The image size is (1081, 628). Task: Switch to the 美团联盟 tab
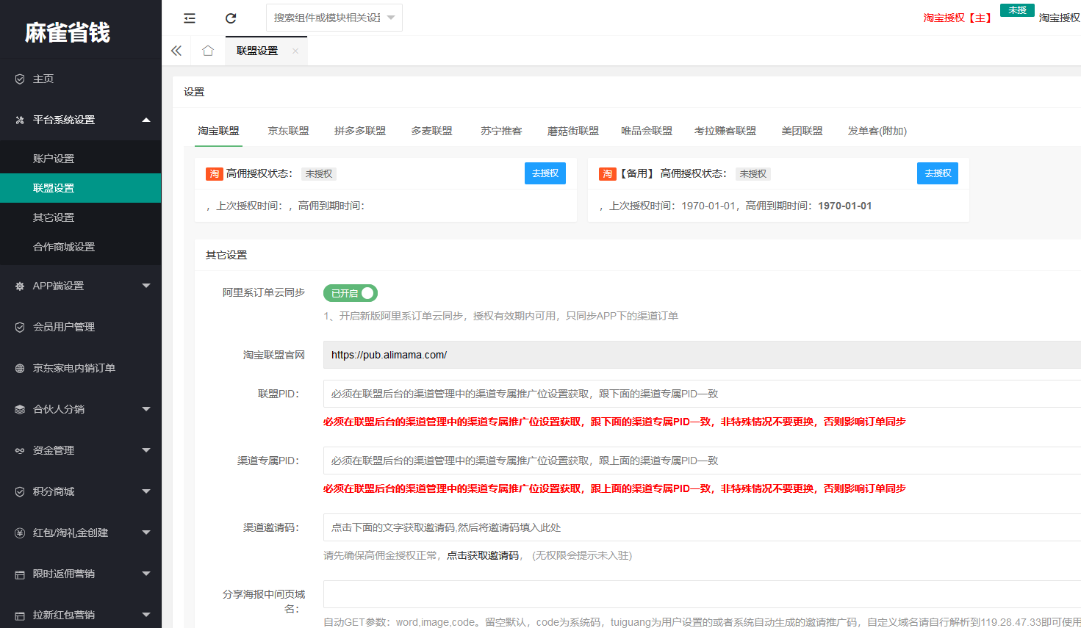[x=802, y=131]
